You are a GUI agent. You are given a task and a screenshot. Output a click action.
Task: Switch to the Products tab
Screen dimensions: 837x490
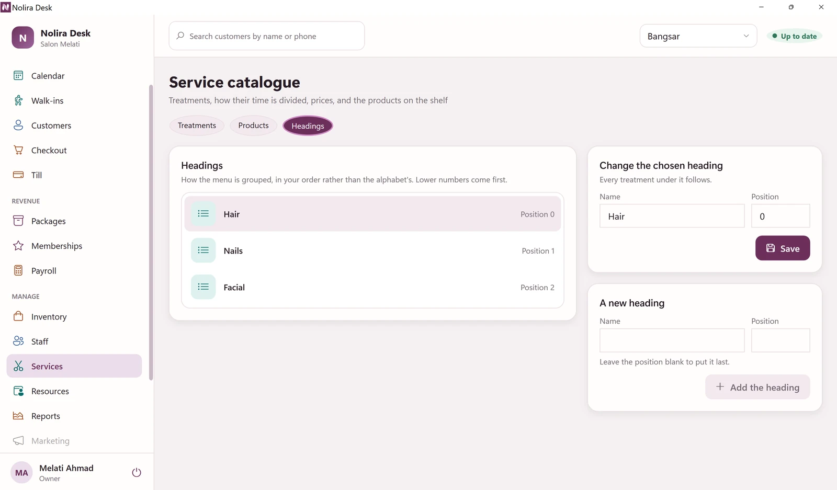pyautogui.click(x=254, y=126)
